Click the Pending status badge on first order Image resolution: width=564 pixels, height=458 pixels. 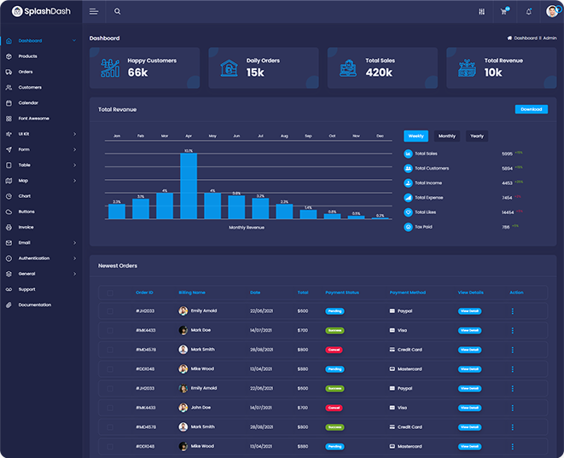[x=334, y=311]
